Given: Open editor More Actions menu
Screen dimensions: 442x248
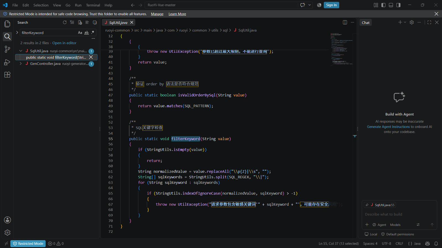Looking at the screenshot, I should point(352,22).
